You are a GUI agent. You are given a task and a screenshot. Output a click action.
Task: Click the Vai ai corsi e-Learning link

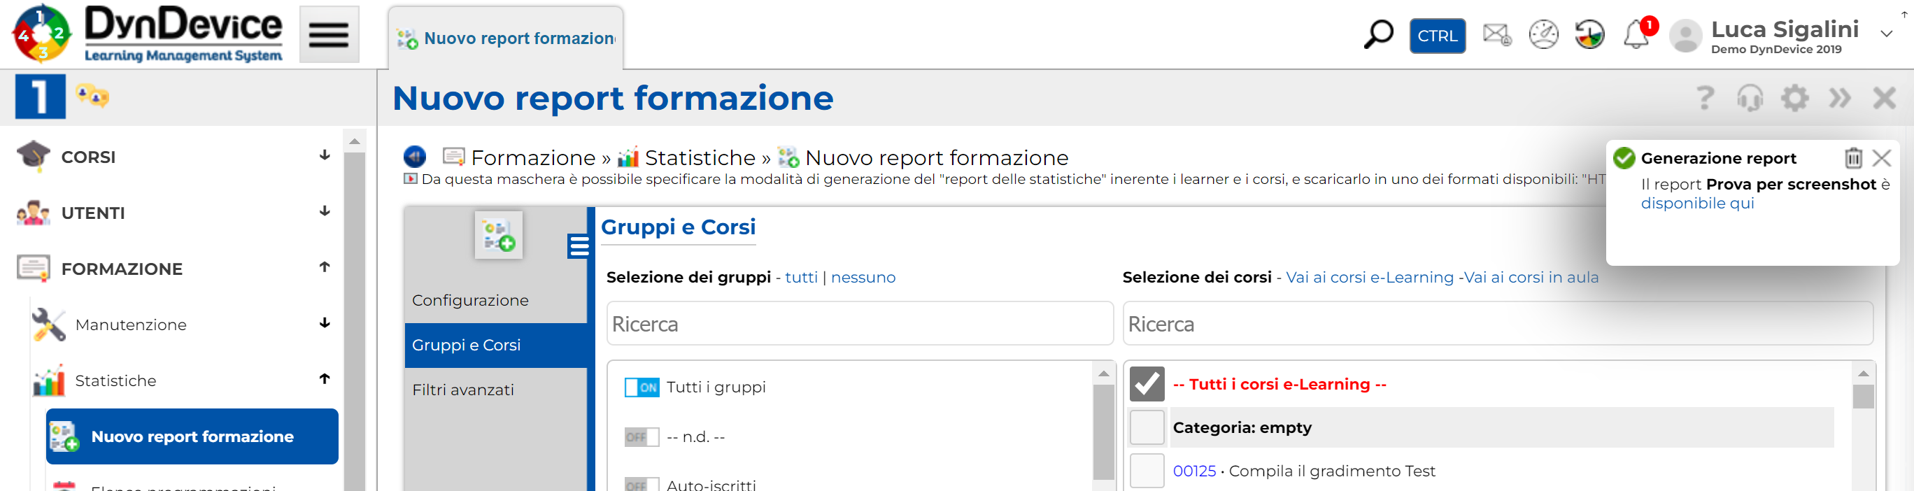coord(1368,277)
